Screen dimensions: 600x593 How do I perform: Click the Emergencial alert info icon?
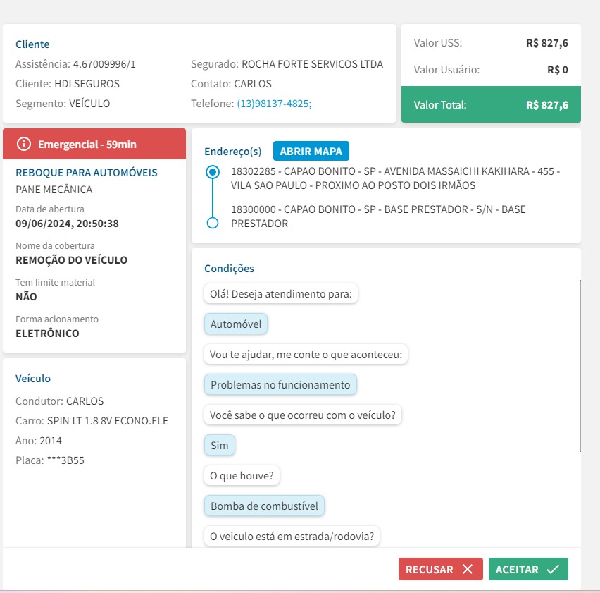[x=24, y=144]
